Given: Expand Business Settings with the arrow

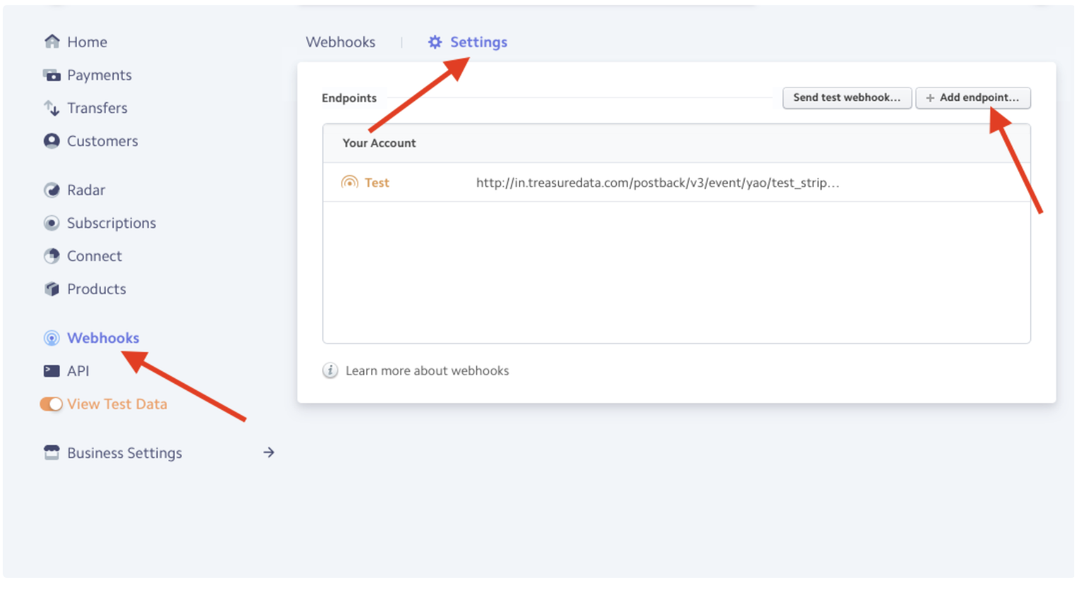Looking at the screenshot, I should click(x=269, y=452).
